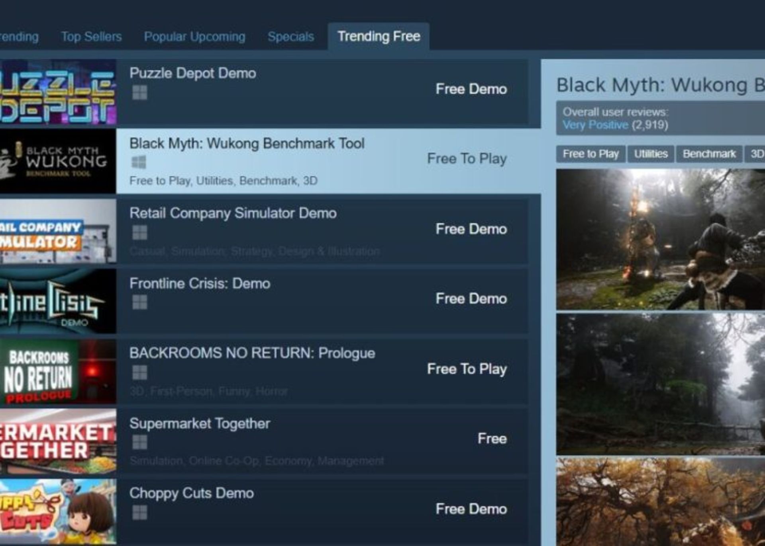Open third autumn trees screenshot
The width and height of the screenshot is (765, 546).
tap(661, 502)
